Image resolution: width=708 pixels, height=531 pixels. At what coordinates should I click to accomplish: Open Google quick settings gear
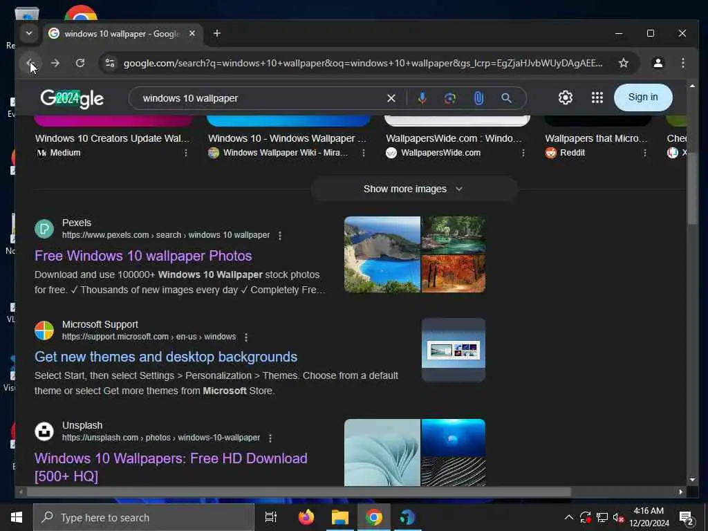(x=566, y=97)
